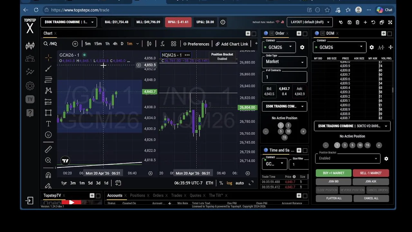Open the /NQ symbol search
412x232 pixels.
pyautogui.click(x=50, y=44)
